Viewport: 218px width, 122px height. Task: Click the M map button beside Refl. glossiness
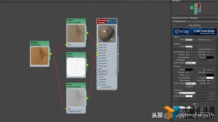(x=194, y=52)
